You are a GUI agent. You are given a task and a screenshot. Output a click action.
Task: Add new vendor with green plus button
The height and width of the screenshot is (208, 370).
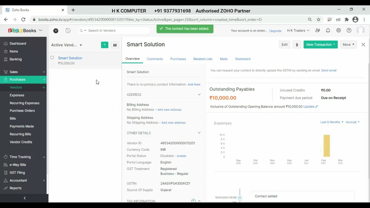point(105,45)
